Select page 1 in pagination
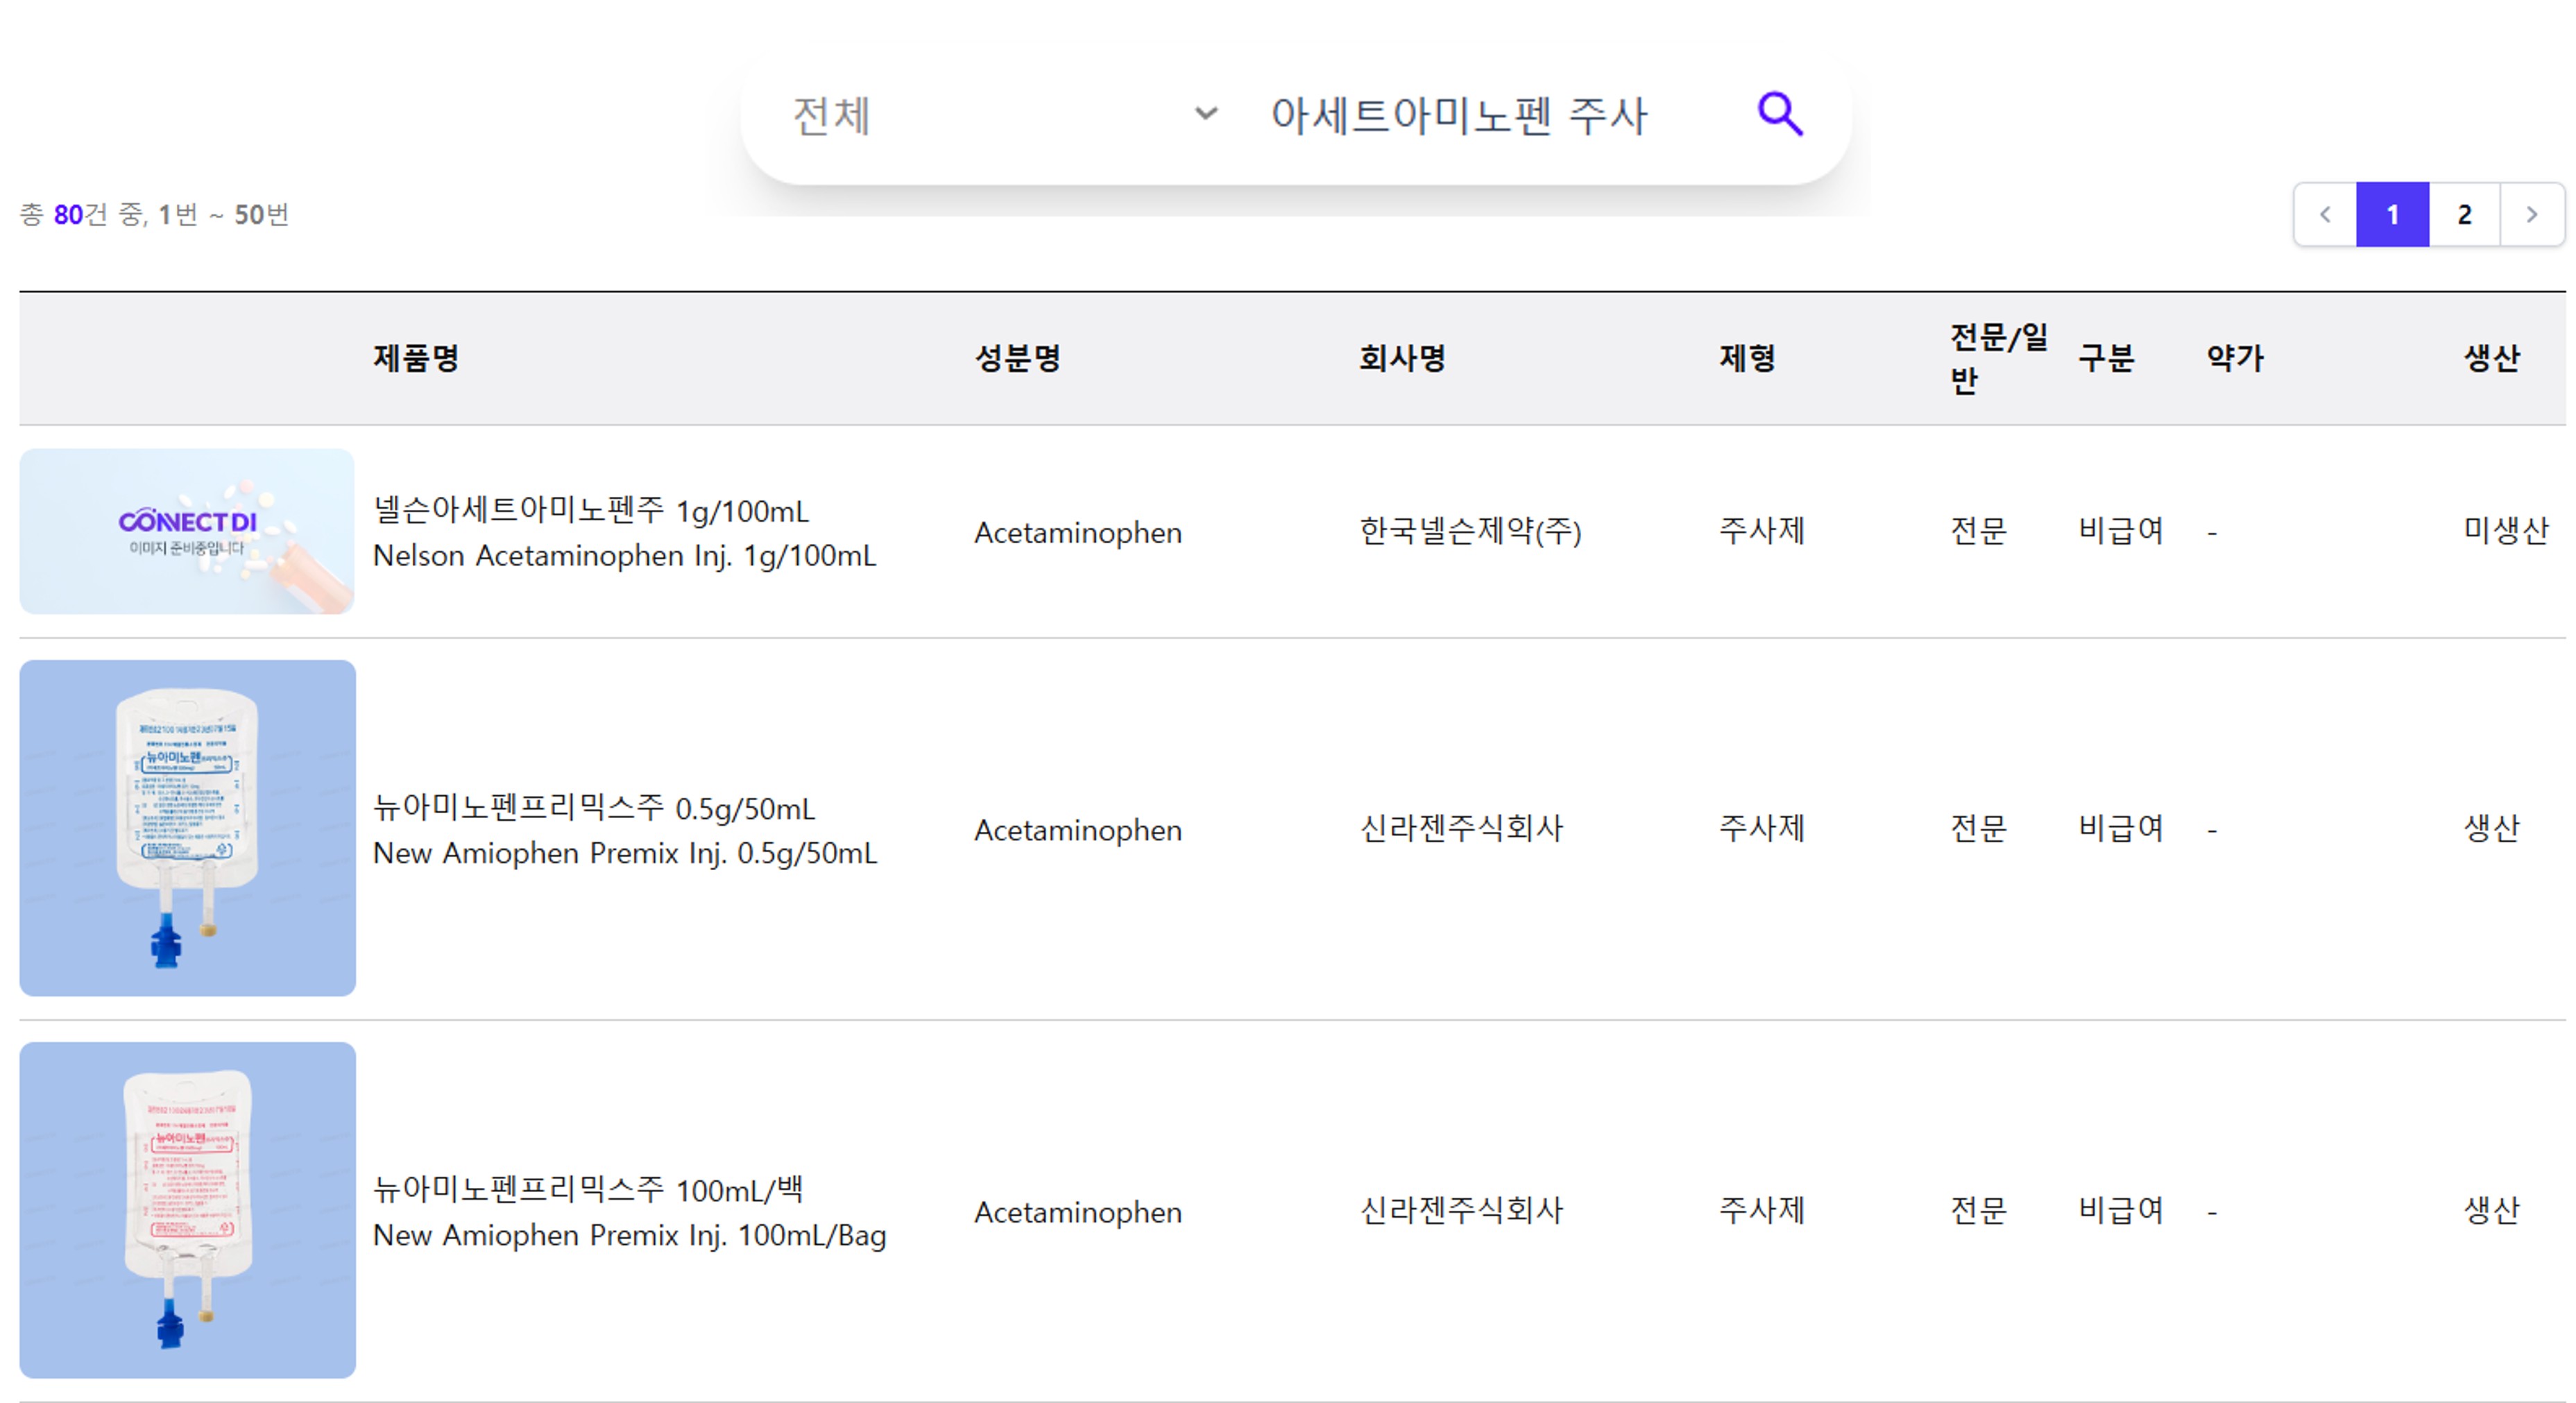 coord(2392,214)
